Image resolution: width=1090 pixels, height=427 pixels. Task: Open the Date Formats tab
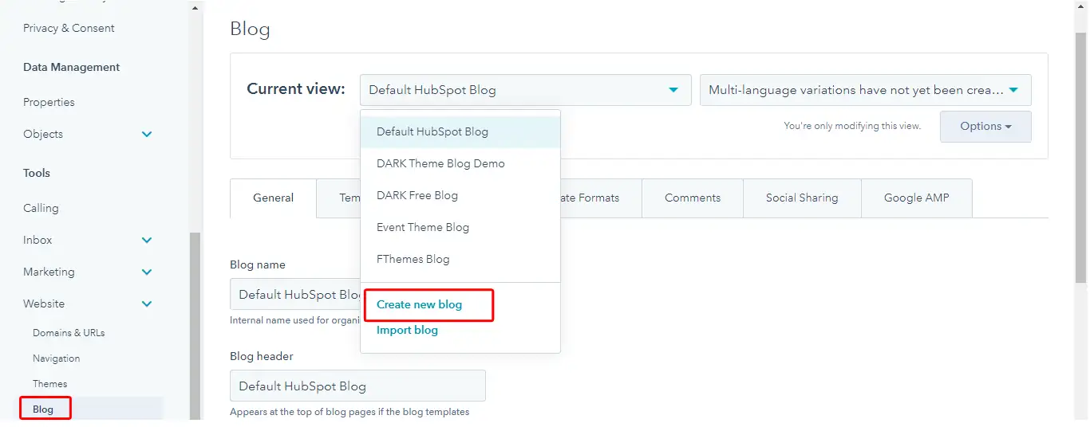tap(601, 198)
